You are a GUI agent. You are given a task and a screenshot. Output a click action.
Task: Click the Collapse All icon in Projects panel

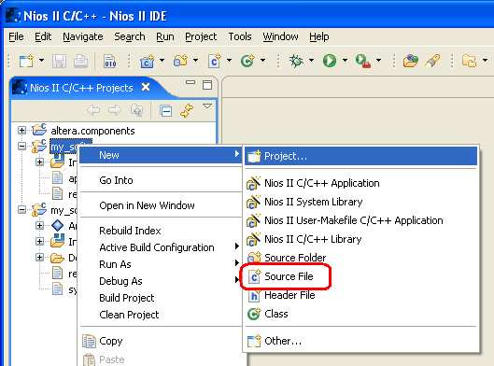(165, 110)
